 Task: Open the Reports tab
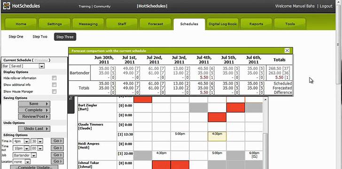tap(256, 24)
